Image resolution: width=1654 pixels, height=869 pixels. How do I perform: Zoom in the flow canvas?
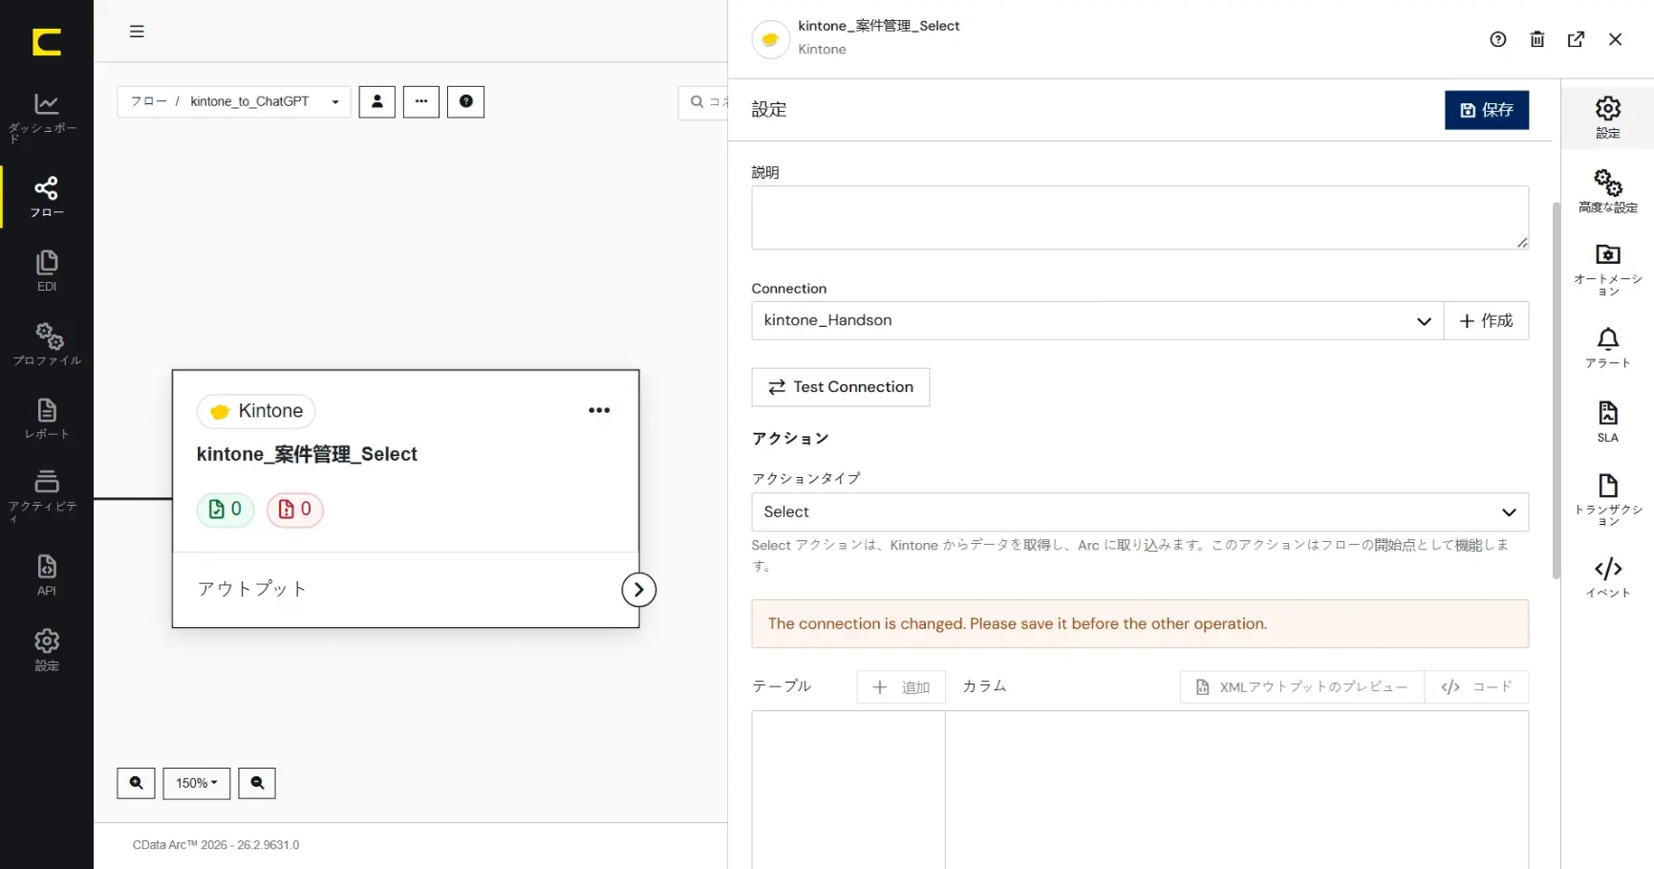[x=136, y=783]
